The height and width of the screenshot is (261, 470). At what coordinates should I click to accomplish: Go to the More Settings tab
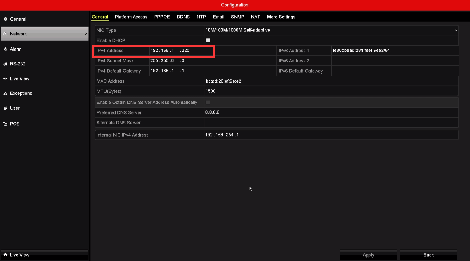click(x=281, y=17)
